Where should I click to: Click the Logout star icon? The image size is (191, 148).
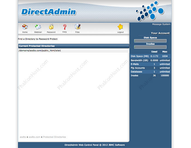(120, 27)
